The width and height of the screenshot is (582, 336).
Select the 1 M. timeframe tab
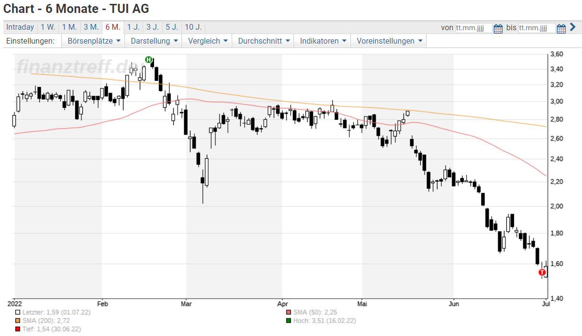(69, 27)
